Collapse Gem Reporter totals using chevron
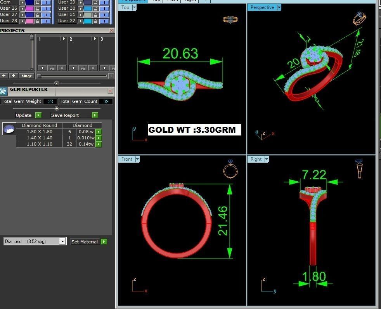Viewport: 381px width, 309px height. tap(56, 108)
